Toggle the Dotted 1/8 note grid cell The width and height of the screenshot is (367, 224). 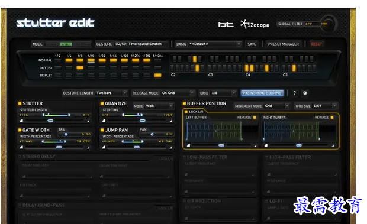80,68
